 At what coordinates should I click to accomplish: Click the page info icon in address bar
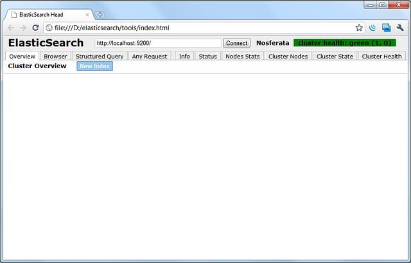[x=49, y=28]
